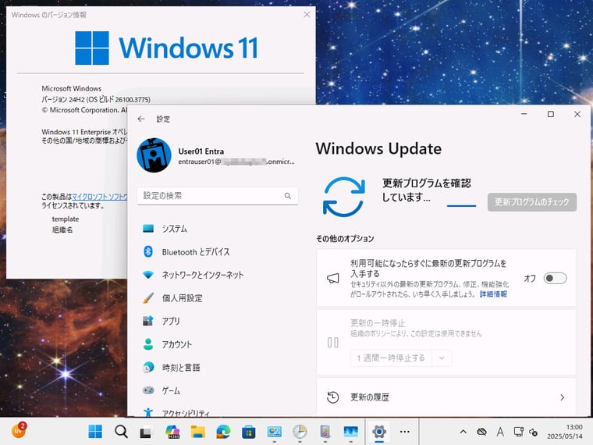Open 詳細情報 link
Image resolution: width=593 pixels, height=445 pixels.
[x=493, y=294]
